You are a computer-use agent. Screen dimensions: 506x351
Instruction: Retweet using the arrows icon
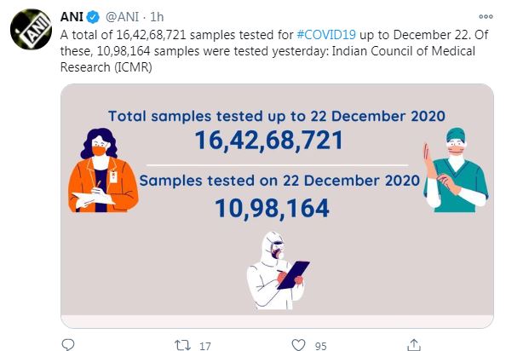(x=182, y=345)
